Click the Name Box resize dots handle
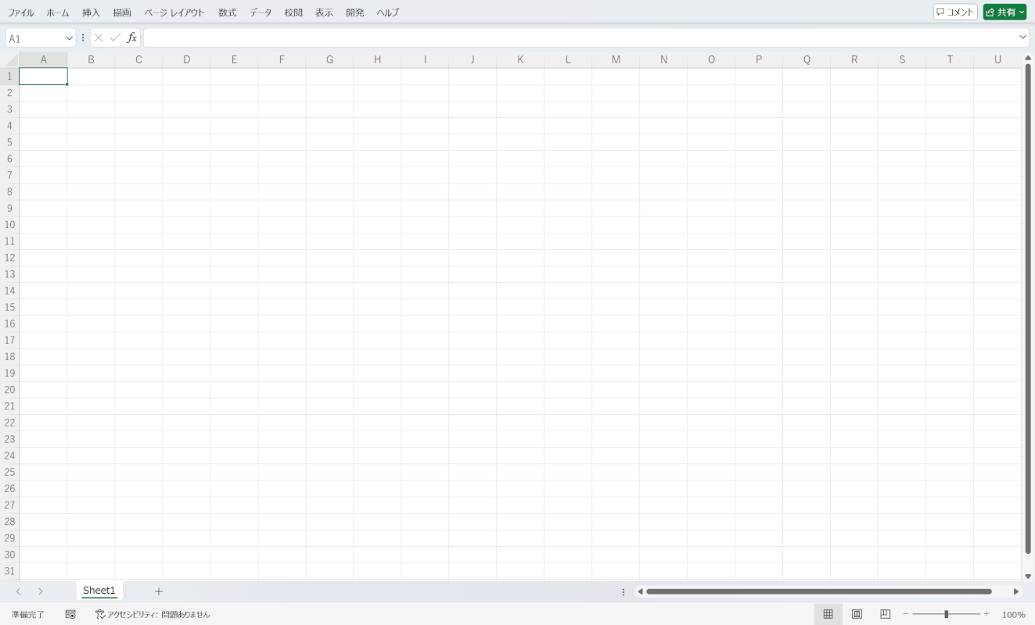Viewport: 1035px width, 625px height. [83, 37]
